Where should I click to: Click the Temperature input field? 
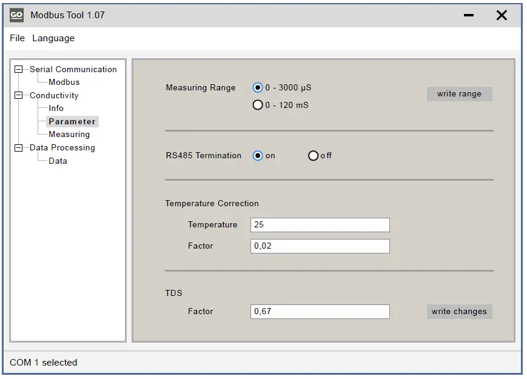pos(320,224)
